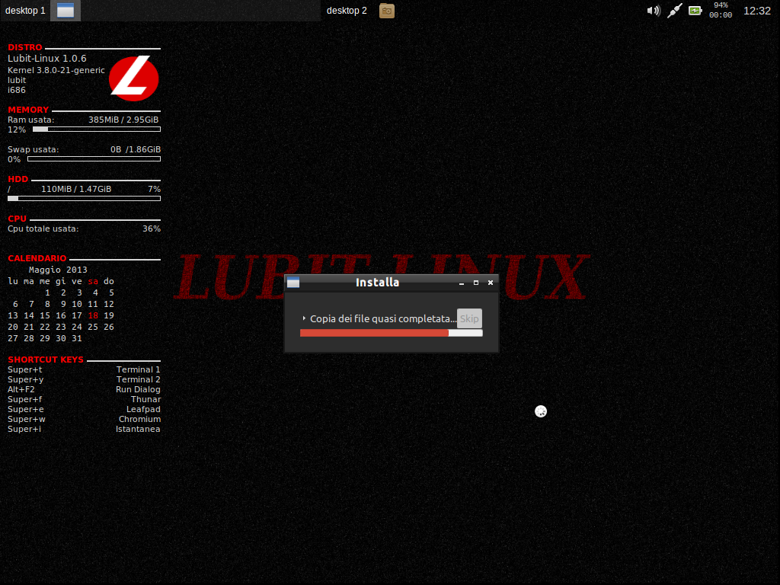
Task: Select the highlighted date 18 in the calendar
Action: point(92,315)
